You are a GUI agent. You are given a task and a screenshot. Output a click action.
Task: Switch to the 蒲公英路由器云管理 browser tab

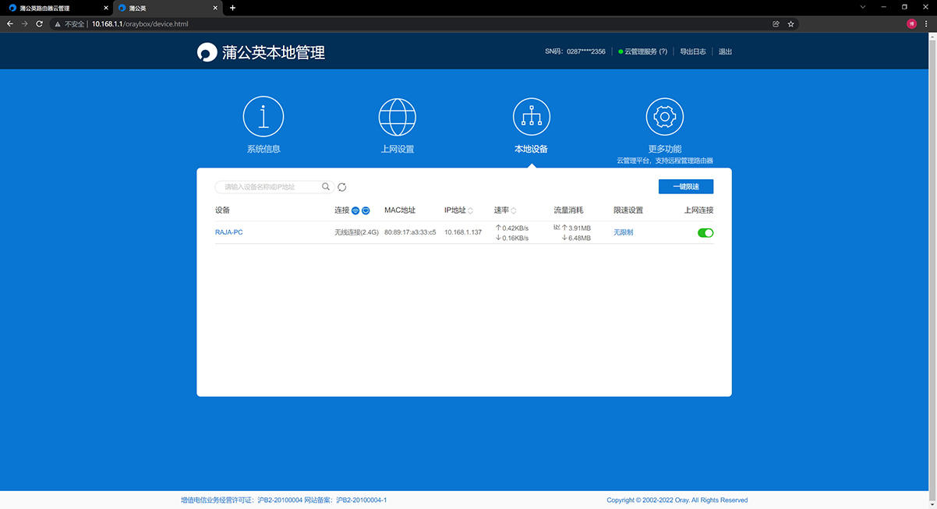[47, 8]
